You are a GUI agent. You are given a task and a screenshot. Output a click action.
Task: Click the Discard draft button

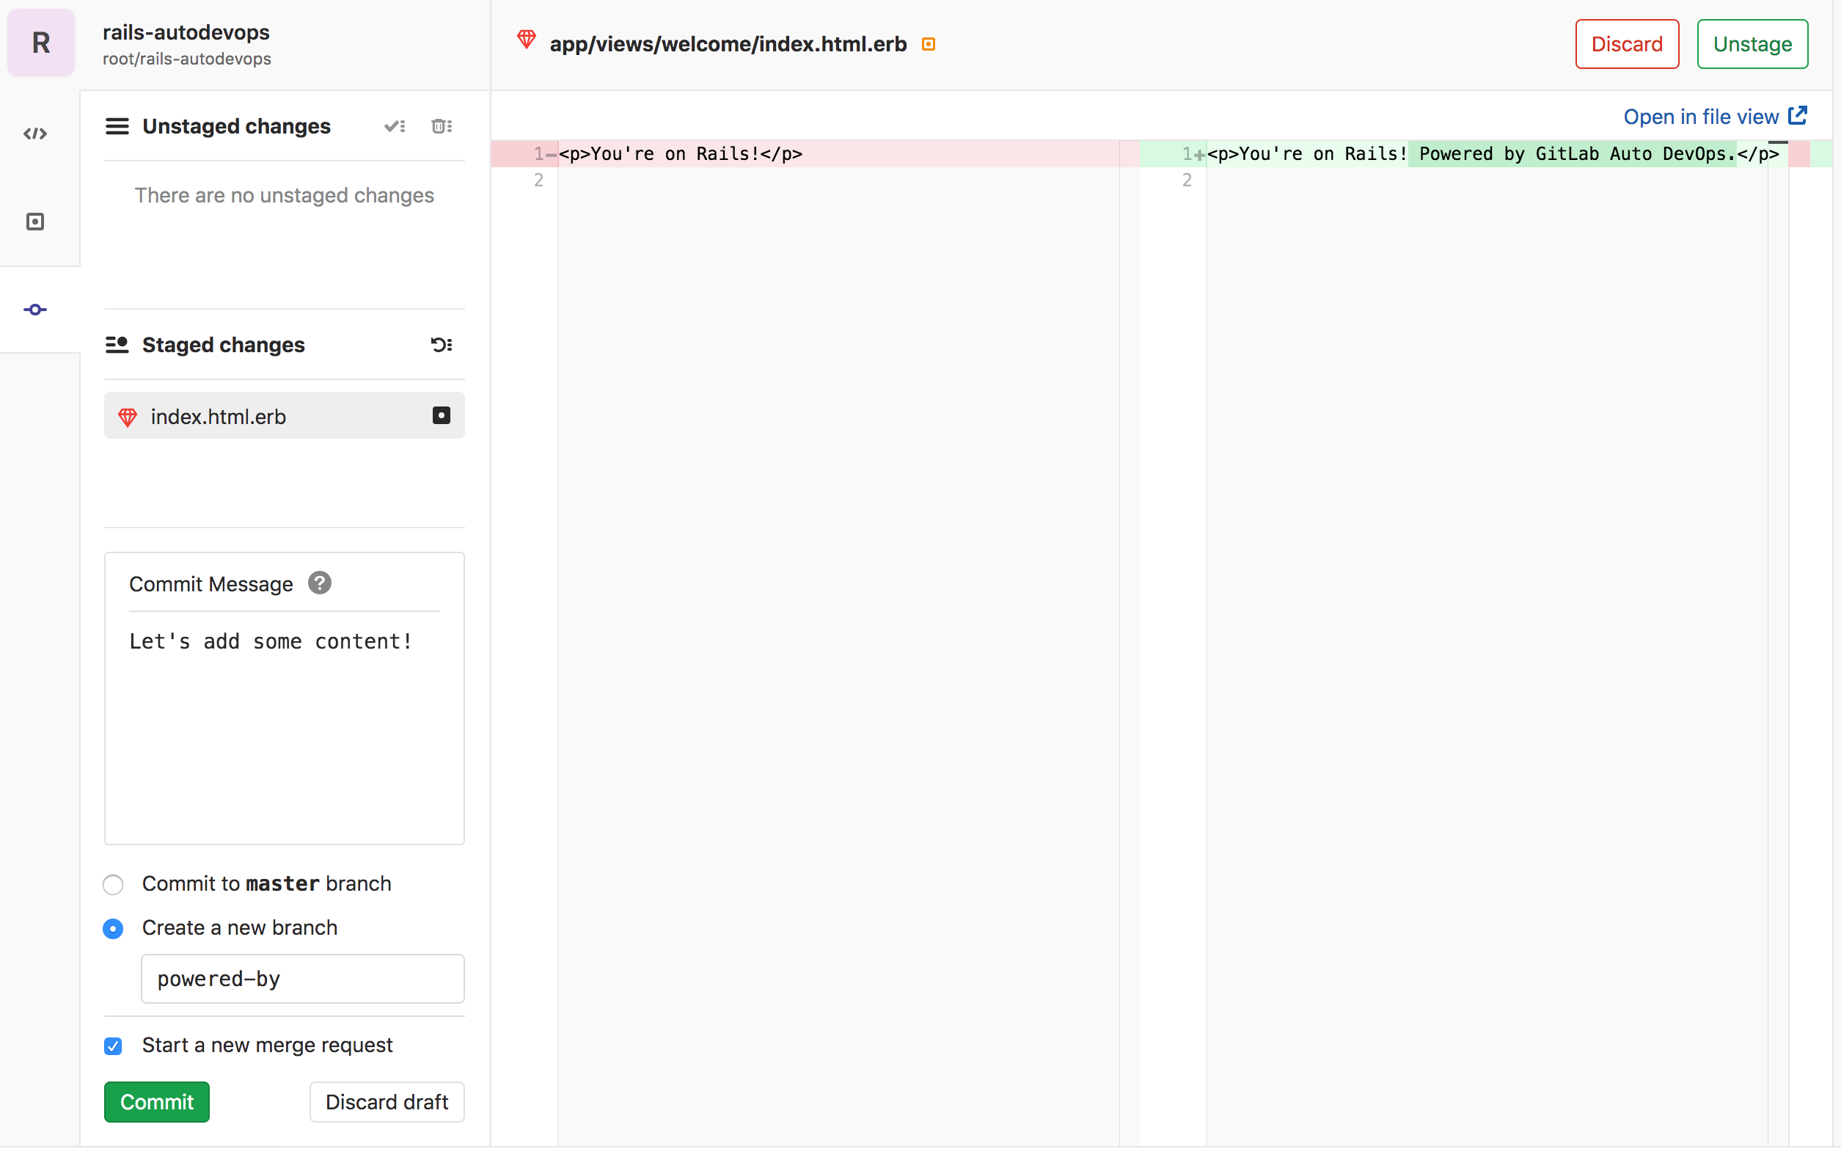(387, 1101)
